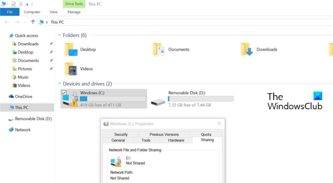This screenshot has width=333, height=183.
Task: Click the This PC address bar field
Action: click(185, 22)
